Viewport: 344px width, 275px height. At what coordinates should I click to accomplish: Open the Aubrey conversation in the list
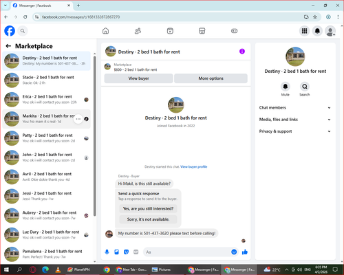coord(46,215)
